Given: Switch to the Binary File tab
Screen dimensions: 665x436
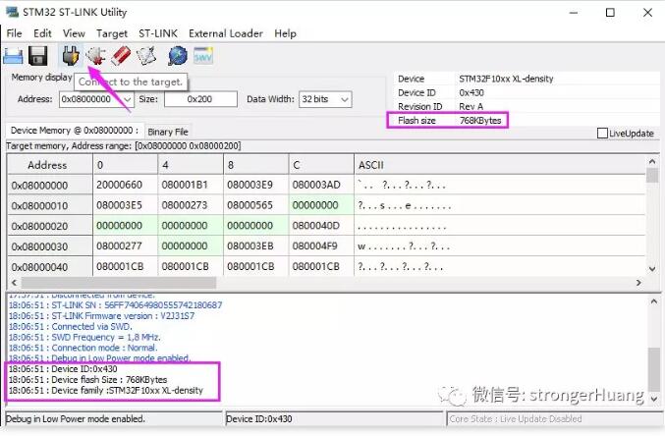Looking at the screenshot, I should pos(168,132).
